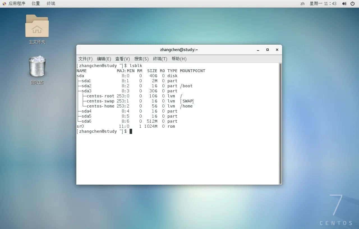Screen dimensions: 359x229
Task: Click the volume speaker icon in top panel
Action: click(x=344, y=4)
